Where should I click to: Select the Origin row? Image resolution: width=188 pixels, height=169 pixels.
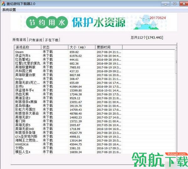(x=95, y=79)
